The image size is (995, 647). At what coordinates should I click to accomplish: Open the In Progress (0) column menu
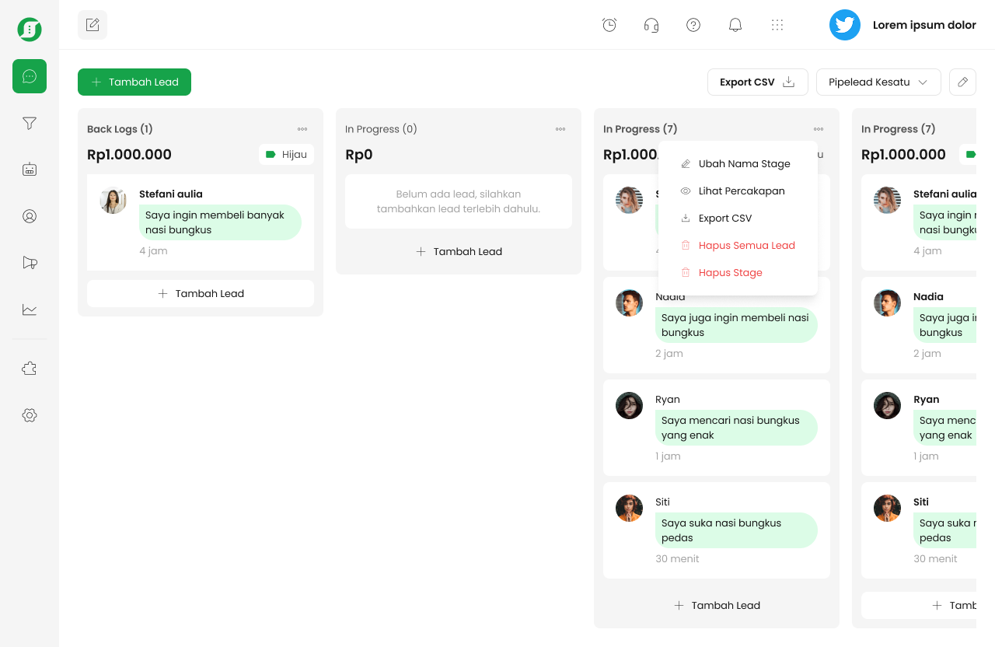(x=560, y=129)
